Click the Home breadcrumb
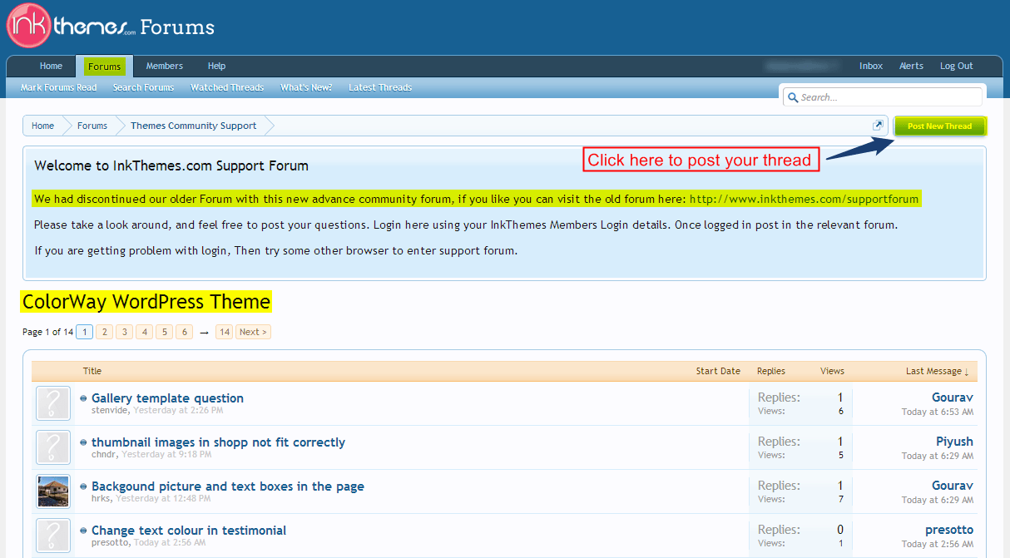1010x558 pixels. coord(42,126)
